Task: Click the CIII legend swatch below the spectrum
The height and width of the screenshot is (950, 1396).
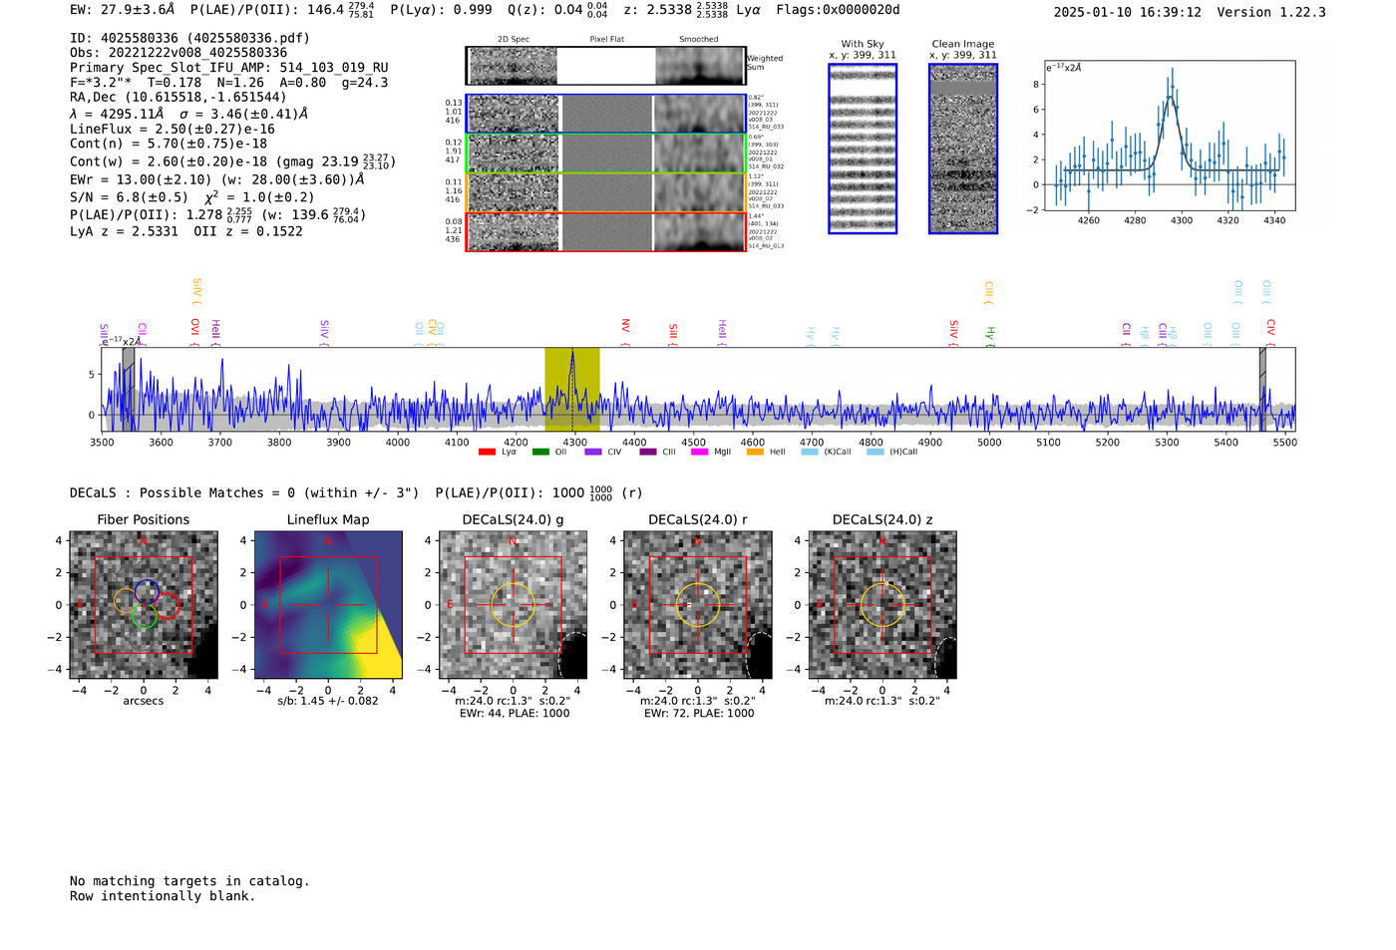Action: 648,452
